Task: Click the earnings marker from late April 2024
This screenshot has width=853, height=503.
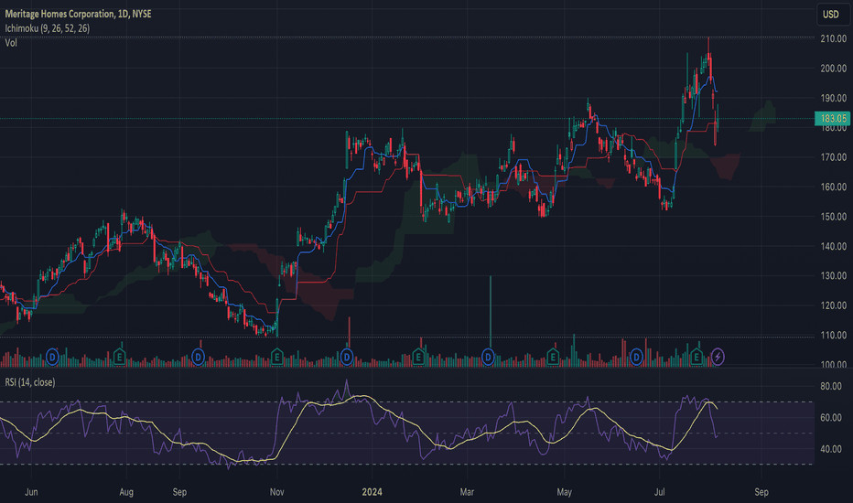Action: coord(553,358)
